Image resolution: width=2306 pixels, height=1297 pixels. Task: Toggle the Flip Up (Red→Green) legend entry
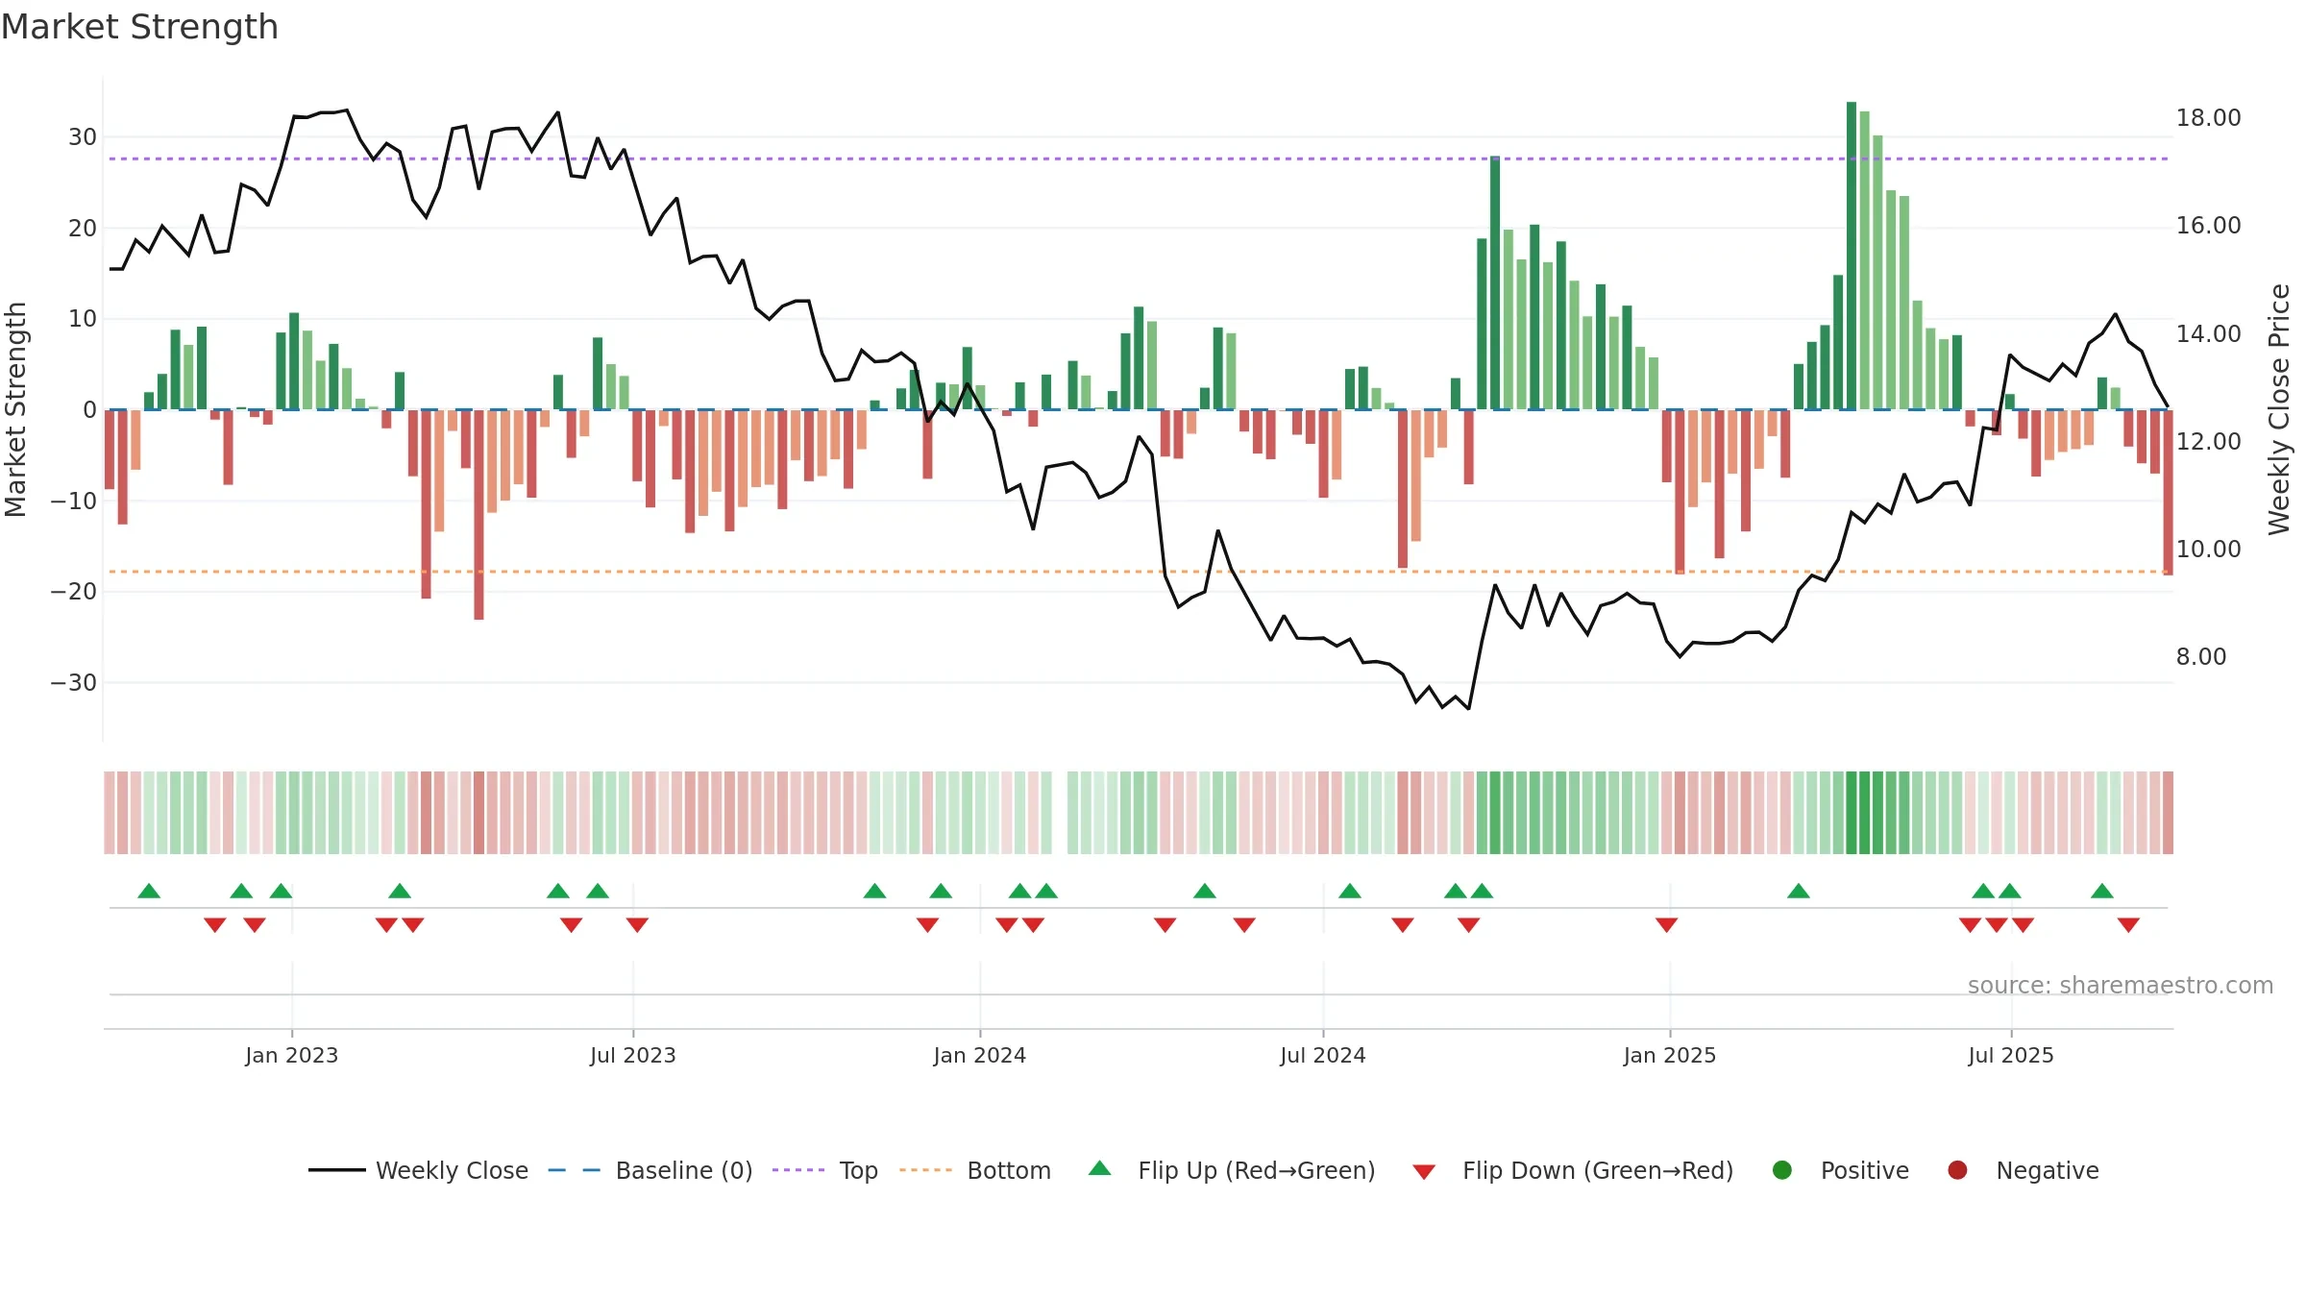[1232, 1170]
